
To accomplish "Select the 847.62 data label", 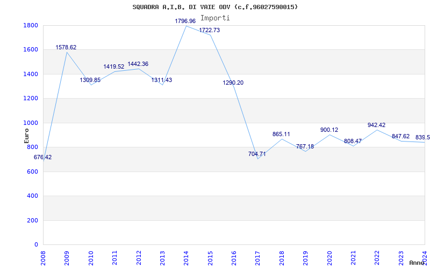I will [x=400, y=137].
